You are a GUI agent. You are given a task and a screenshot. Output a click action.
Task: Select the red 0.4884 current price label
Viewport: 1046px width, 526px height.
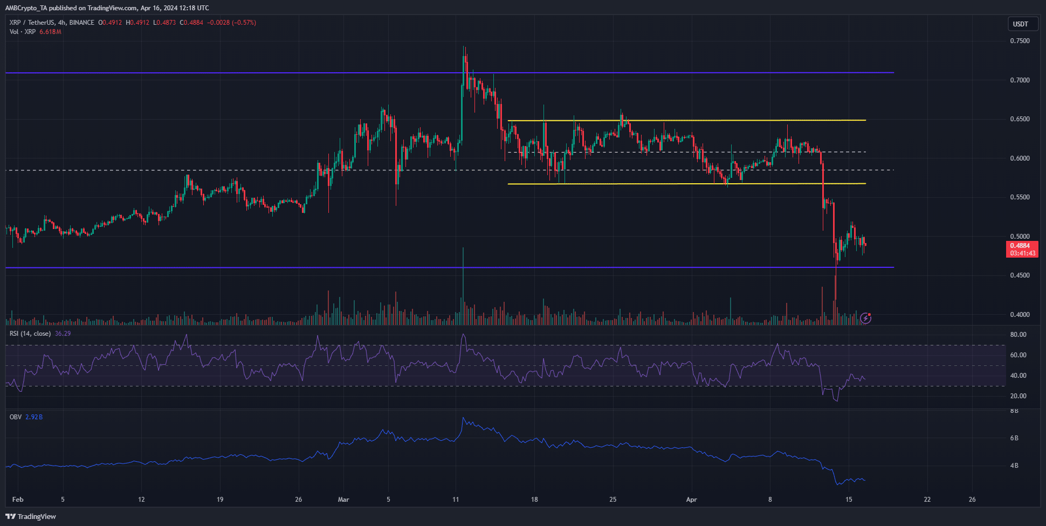pyautogui.click(x=1020, y=246)
